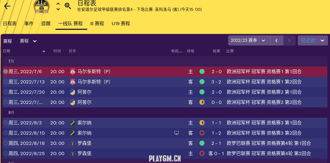Switch to the U19 赛程 tab

[121, 24]
